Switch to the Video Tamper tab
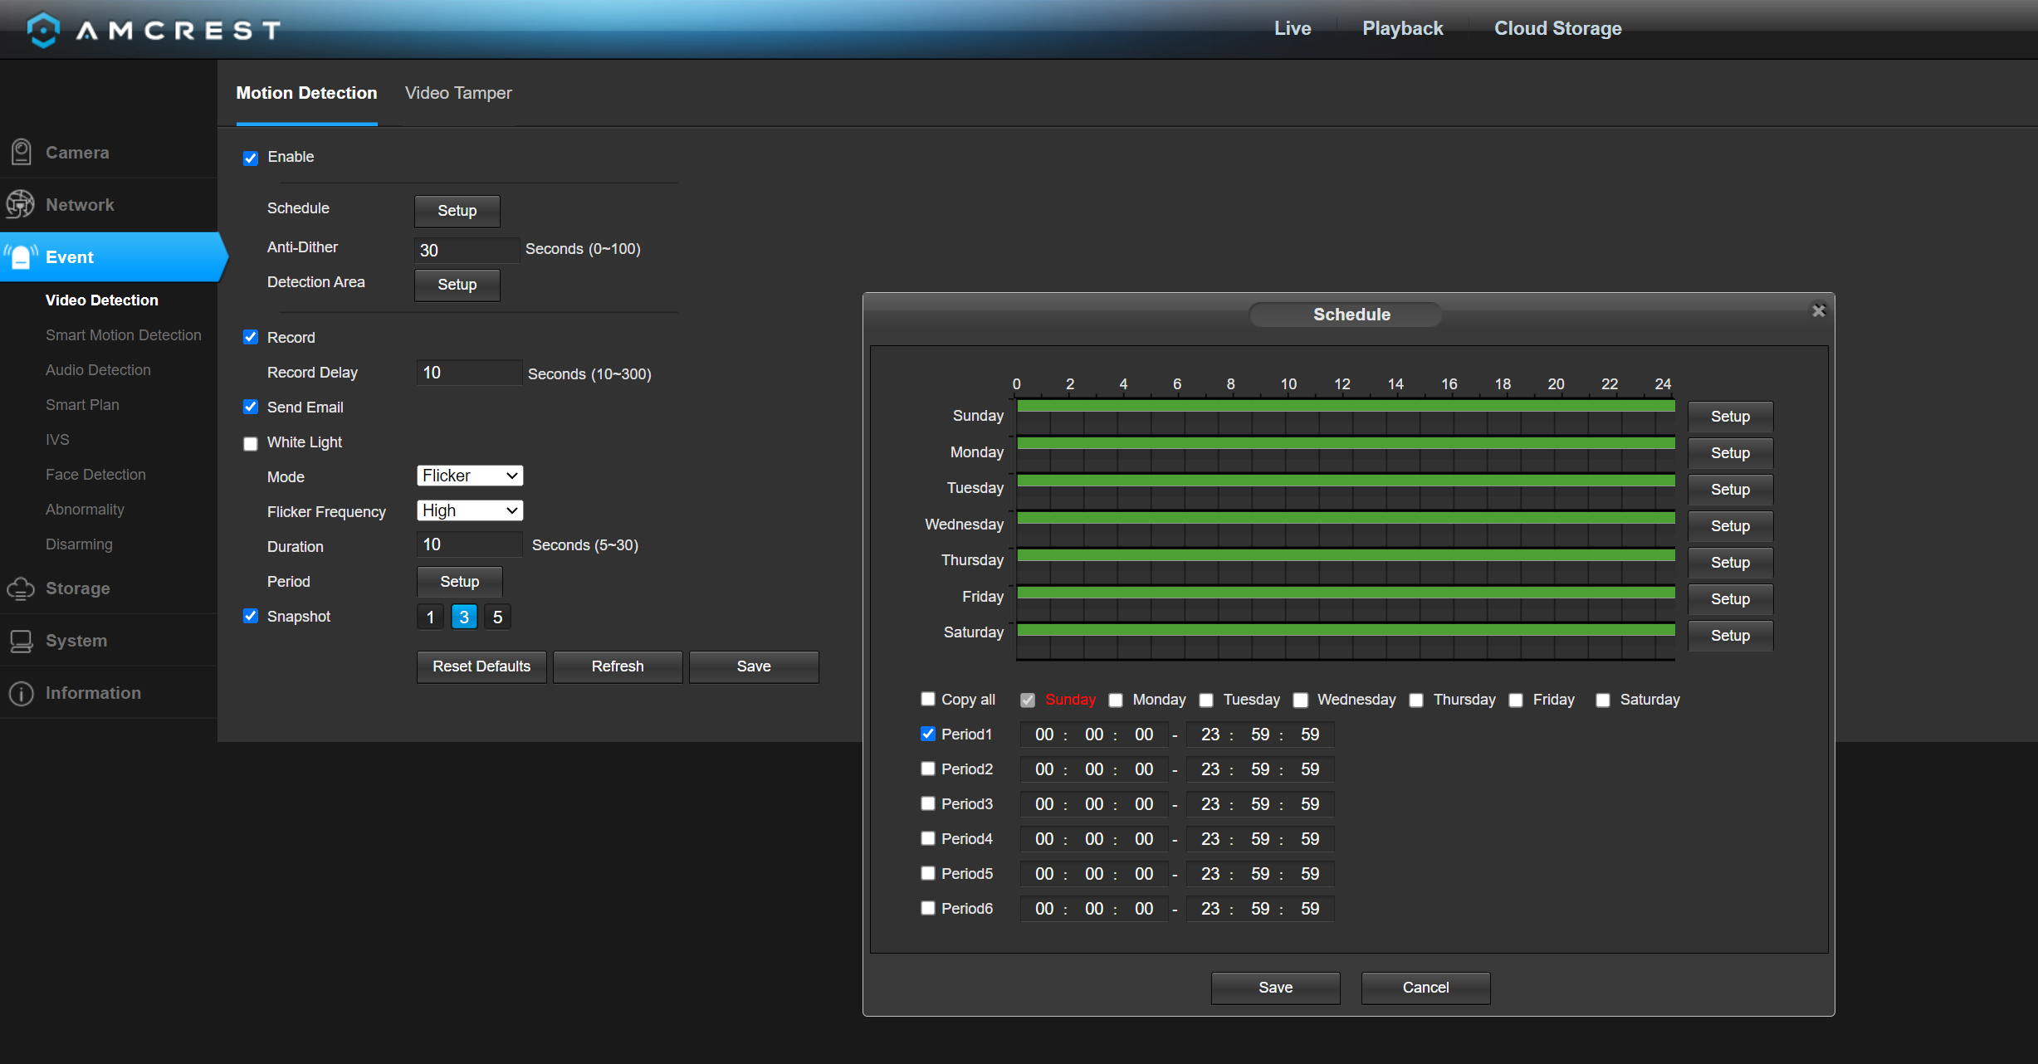 pyautogui.click(x=458, y=93)
